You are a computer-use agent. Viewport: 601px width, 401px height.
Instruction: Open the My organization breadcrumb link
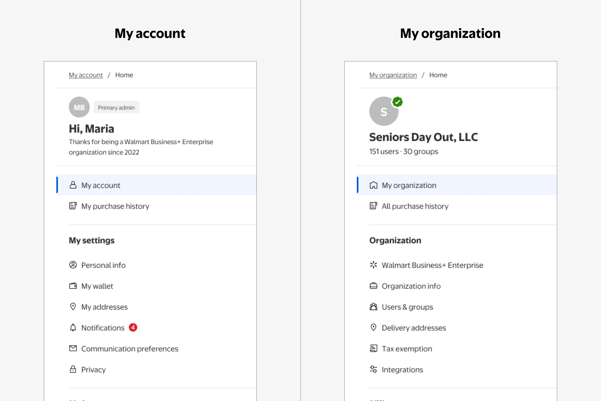point(393,75)
